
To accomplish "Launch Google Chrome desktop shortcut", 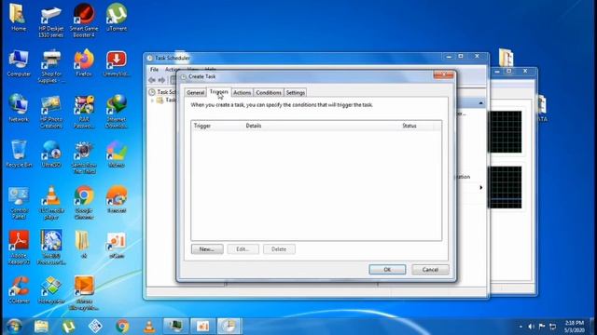I will click(84, 203).
